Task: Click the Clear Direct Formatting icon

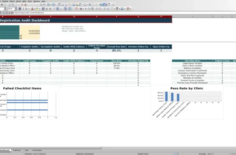Action: coord(25,5)
